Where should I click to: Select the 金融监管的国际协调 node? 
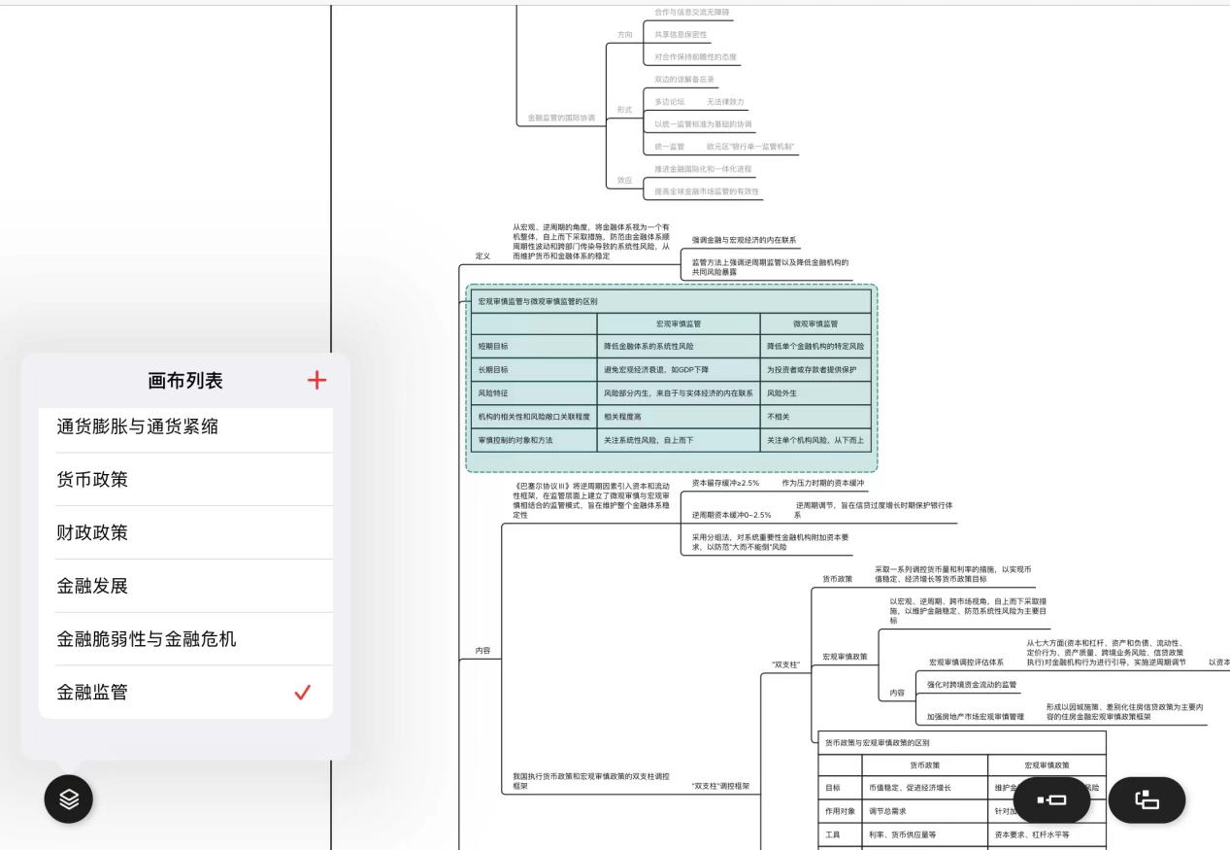click(x=561, y=119)
